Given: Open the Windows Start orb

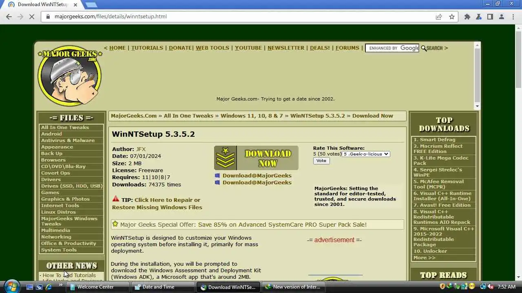Looking at the screenshot, I should [x=11, y=286].
